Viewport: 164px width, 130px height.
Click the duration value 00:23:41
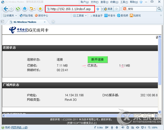(x=62, y=70)
